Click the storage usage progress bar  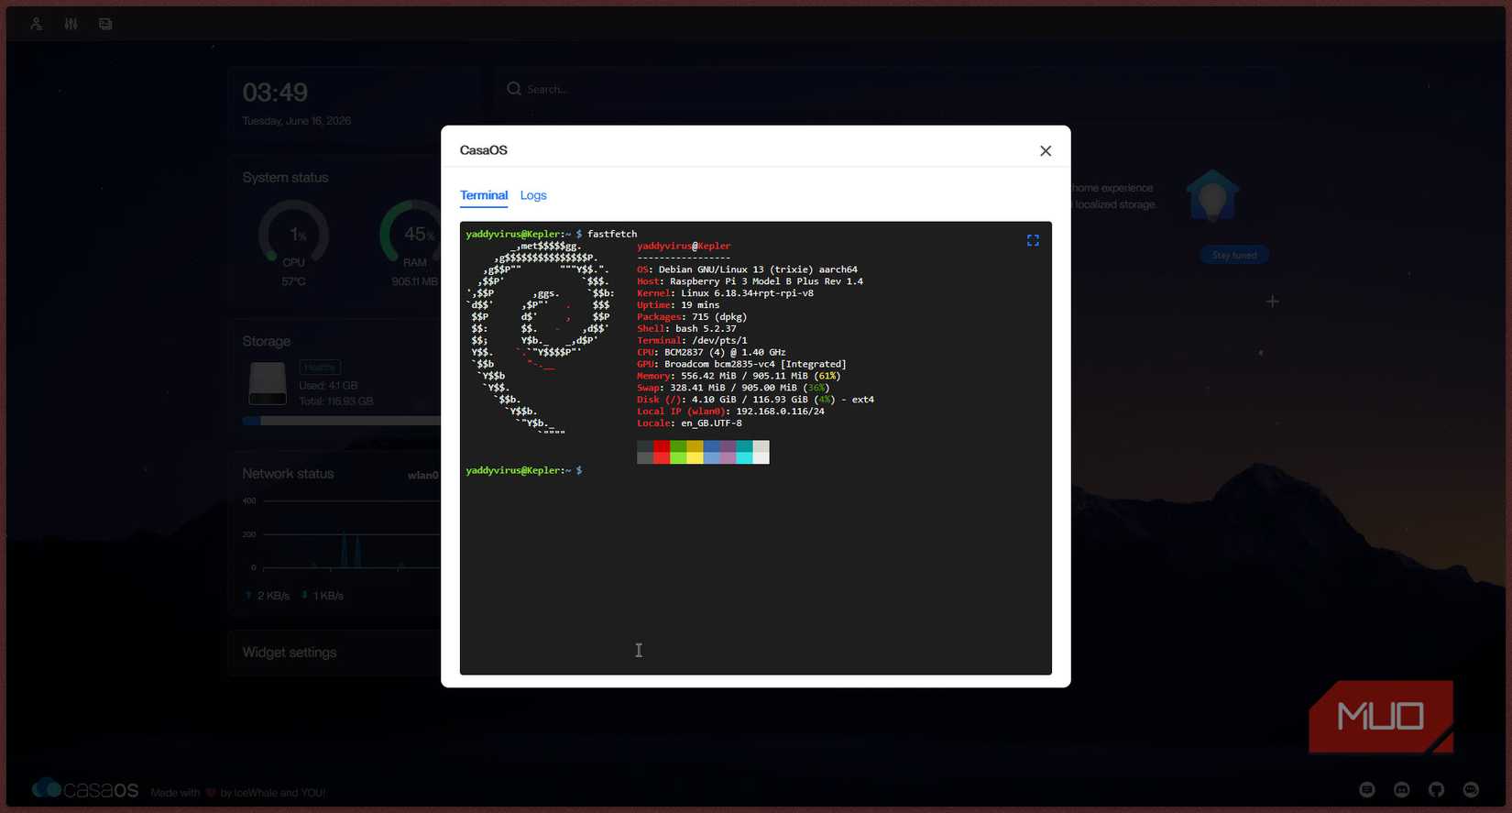pos(342,421)
